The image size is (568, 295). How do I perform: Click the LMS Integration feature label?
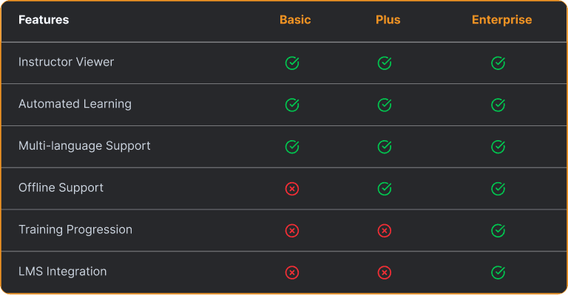pyautogui.click(x=62, y=271)
